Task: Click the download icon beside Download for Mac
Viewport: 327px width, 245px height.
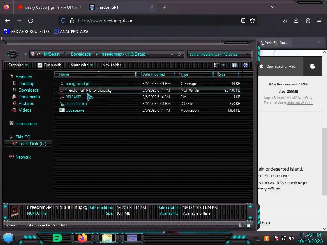Action: (312, 66)
